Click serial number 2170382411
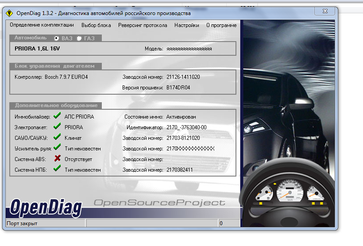This screenshot has height=246, width=363. click(x=179, y=170)
